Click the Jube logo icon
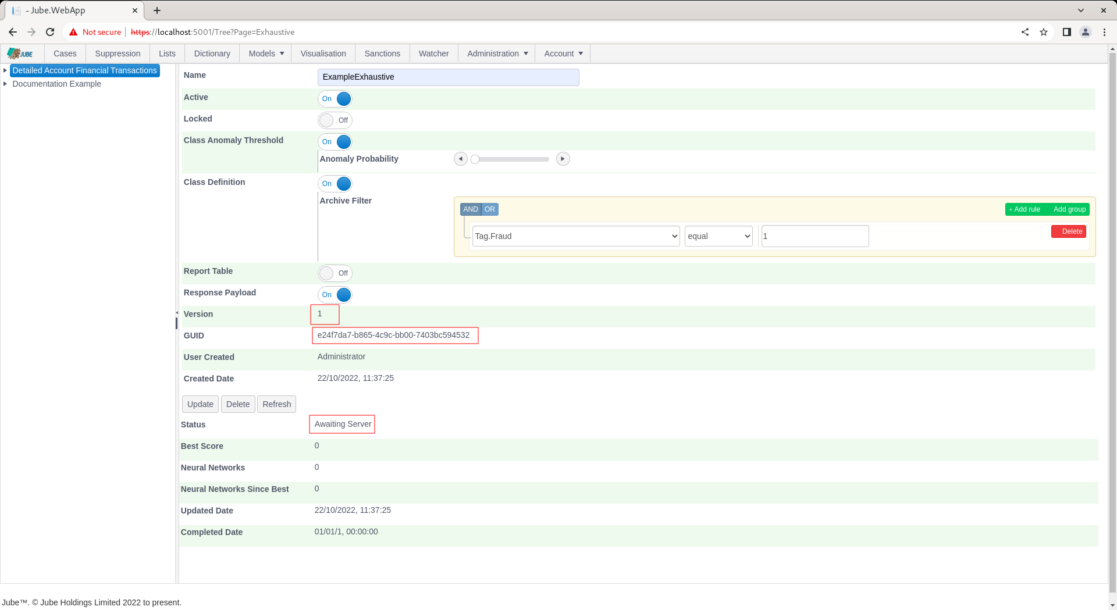The height and width of the screenshot is (610, 1117). pyautogui.click(x=20, y=53)
